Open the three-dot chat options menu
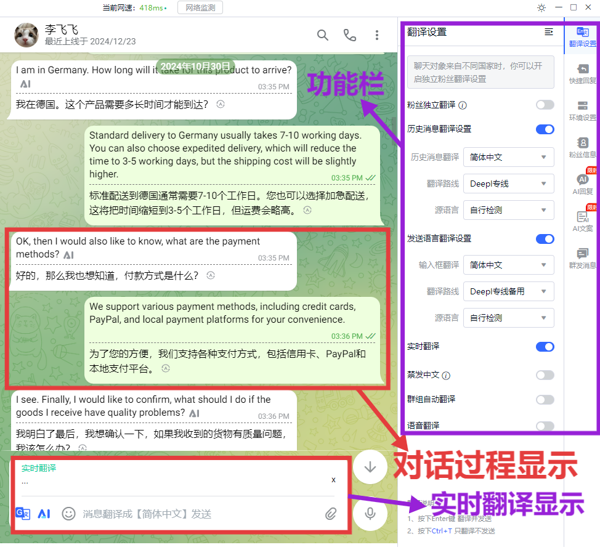Viewport: 600px width, 550px height. pos(377,36)
